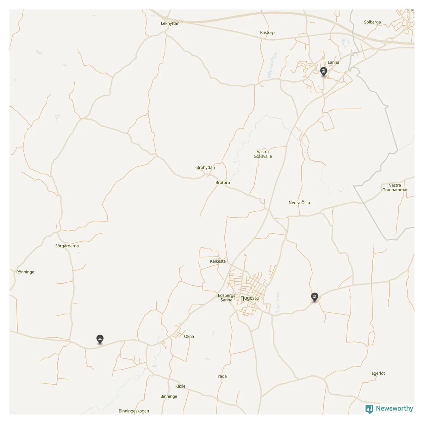Click the Kälkesta map label
The image size is (424, 424).
click(218, 261)
